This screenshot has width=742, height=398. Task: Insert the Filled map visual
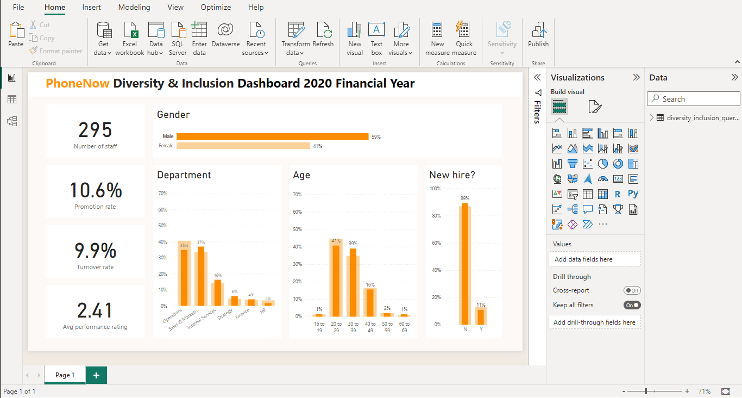[x=572, y=179]
